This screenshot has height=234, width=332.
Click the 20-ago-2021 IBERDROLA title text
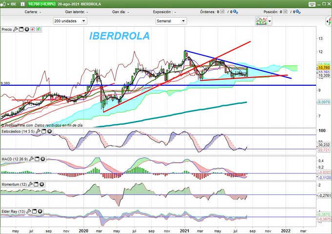[79, 4]
